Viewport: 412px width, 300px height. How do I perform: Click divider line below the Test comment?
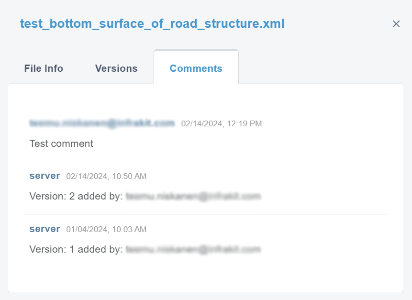(x=205, y=162)
